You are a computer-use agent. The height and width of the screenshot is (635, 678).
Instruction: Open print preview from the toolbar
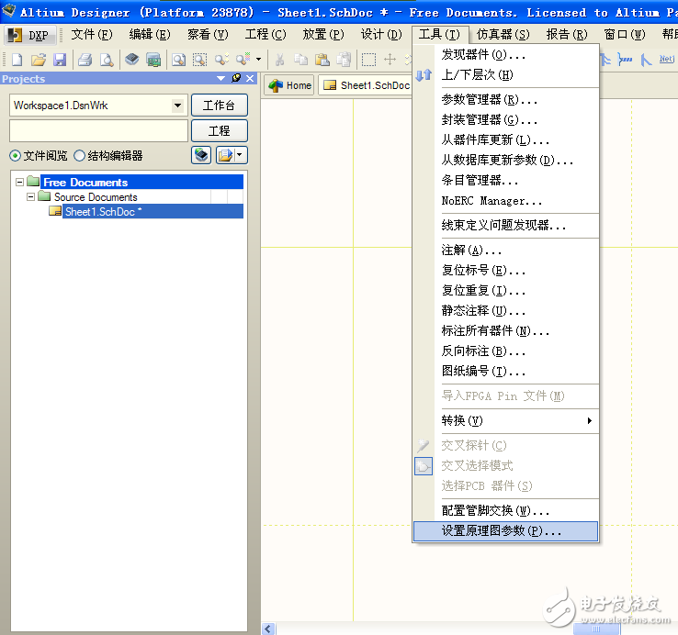(x=107, y=59)
